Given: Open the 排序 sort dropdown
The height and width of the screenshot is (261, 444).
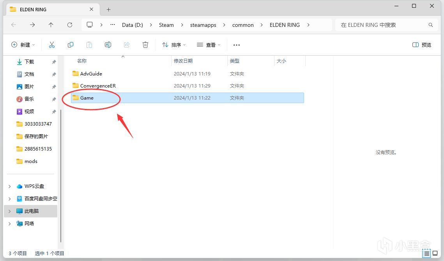Looking at the screenshot, I should (173, 45).
